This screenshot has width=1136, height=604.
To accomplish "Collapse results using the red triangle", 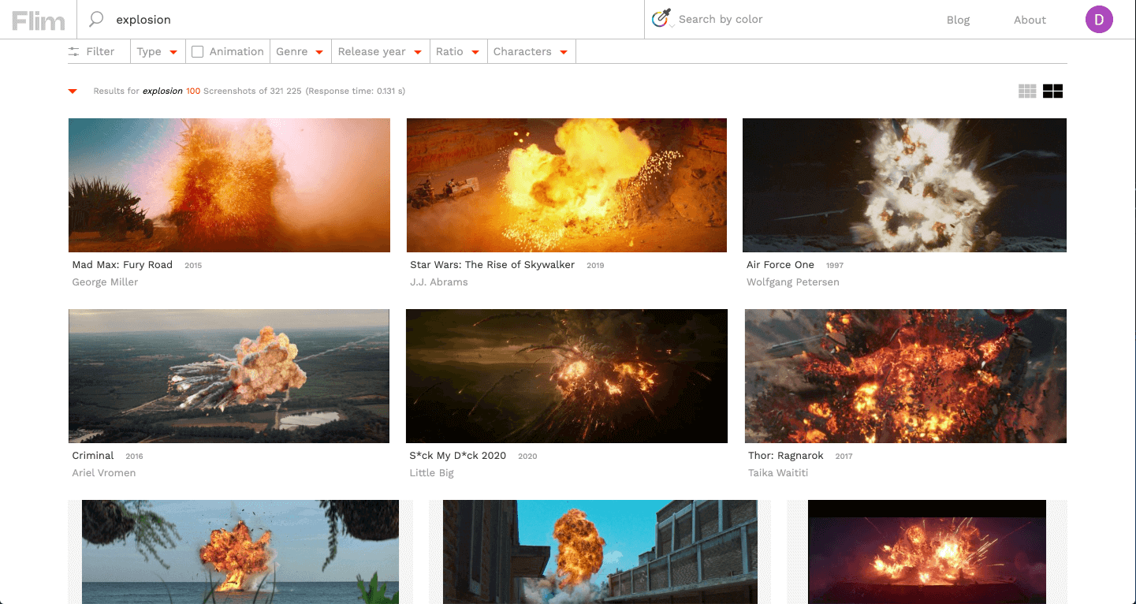I will pyautogui.click(x=72, y=91).
